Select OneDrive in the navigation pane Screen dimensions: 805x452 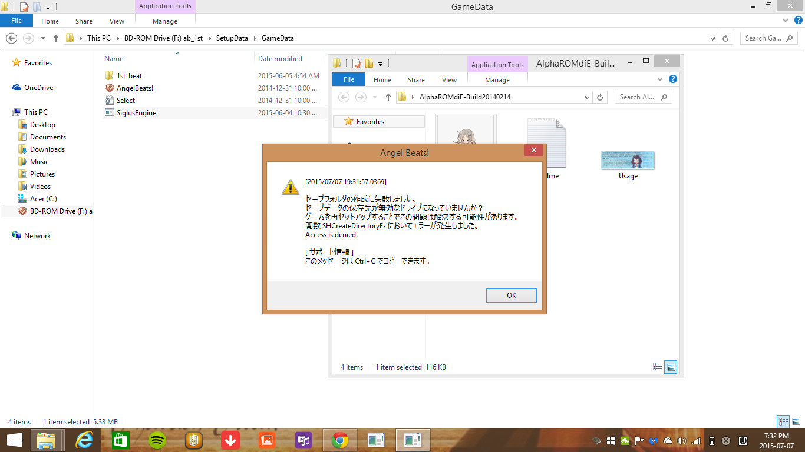pyautogui.click(x=38, y=88)
